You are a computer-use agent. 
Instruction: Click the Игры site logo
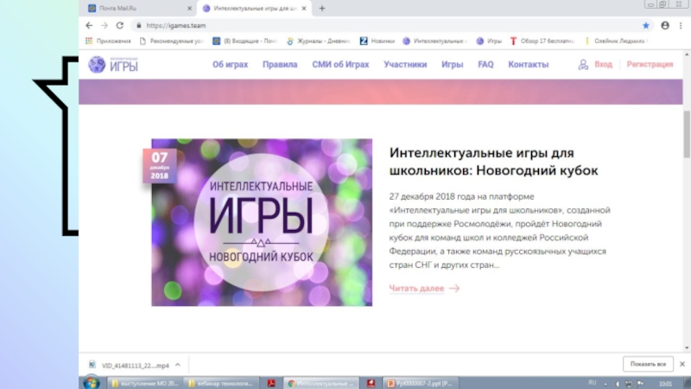pyautogui.click(x=109, y=65)
